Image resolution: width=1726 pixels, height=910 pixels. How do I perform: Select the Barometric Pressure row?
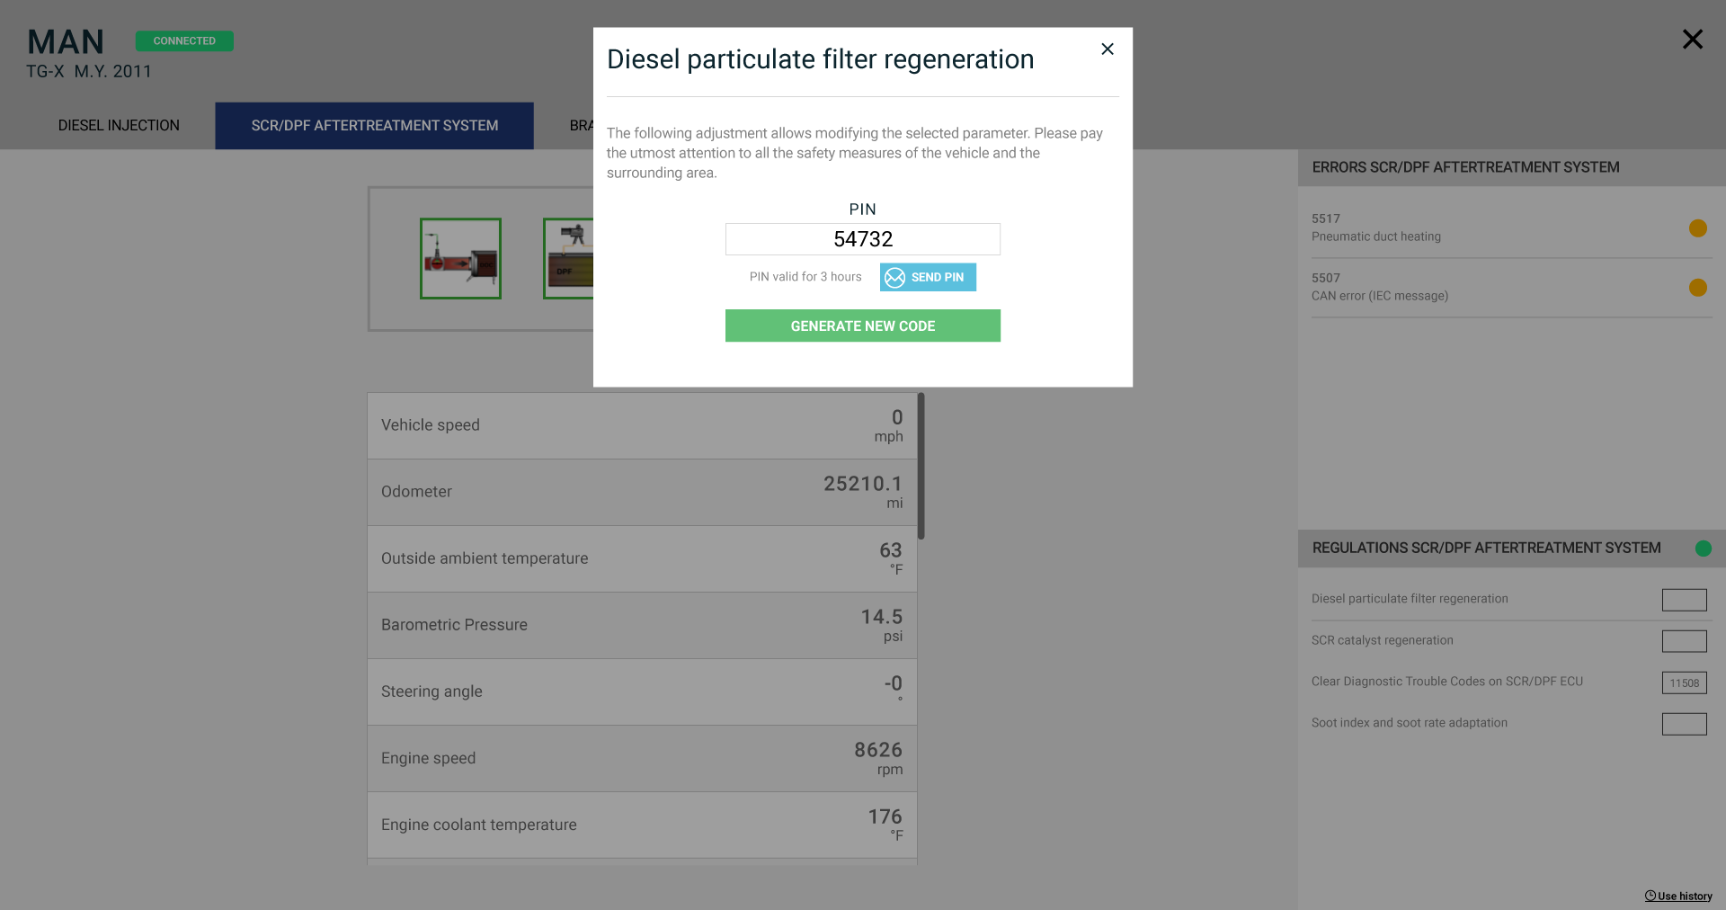[642, 626]
